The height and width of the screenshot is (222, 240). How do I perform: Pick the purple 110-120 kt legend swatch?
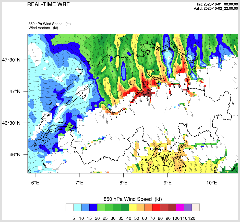188,207
